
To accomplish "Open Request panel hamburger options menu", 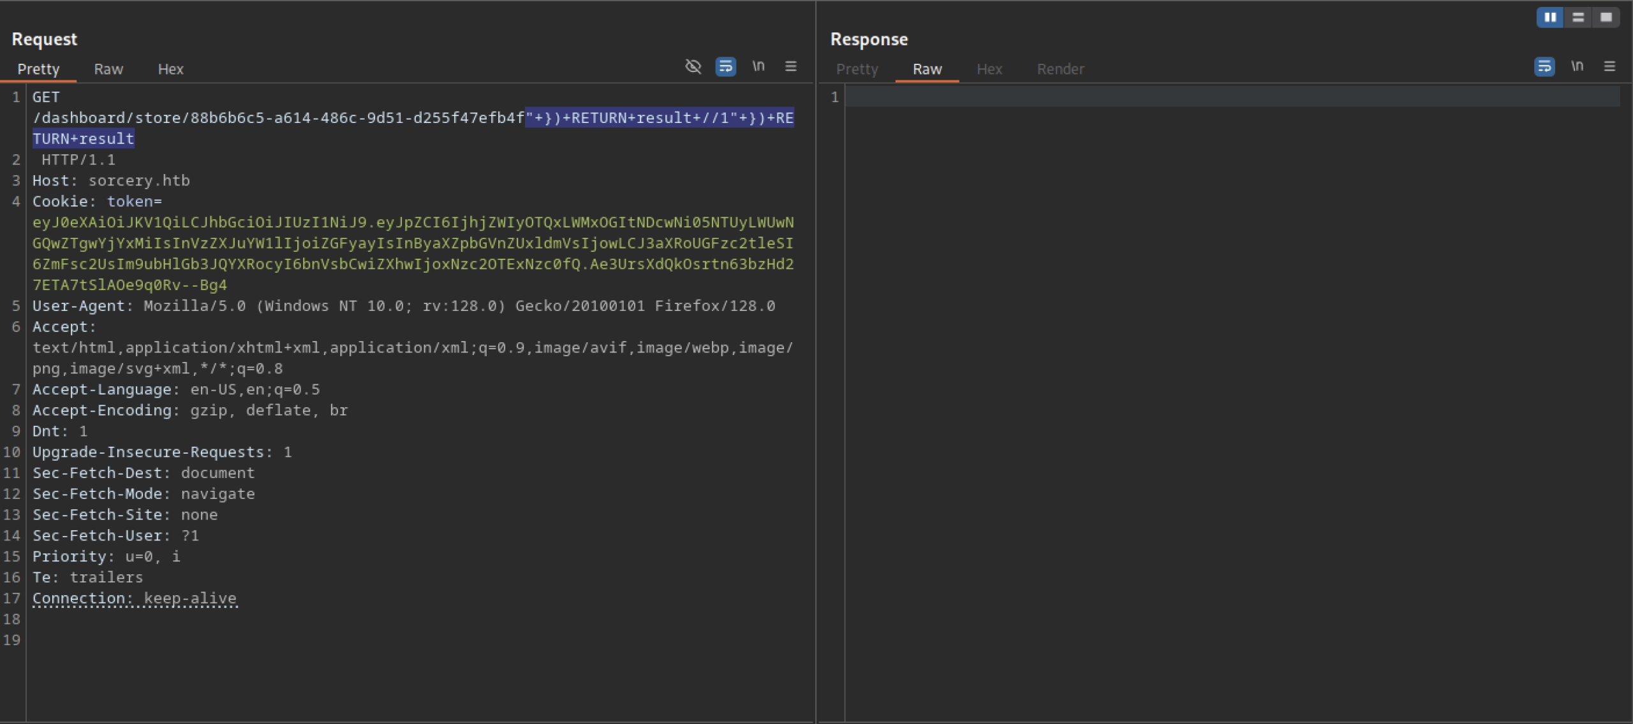I will pos(790,66).
